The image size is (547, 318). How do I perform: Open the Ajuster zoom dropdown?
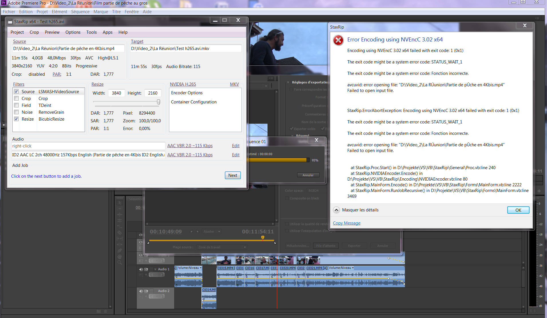(x=211, y=231)
